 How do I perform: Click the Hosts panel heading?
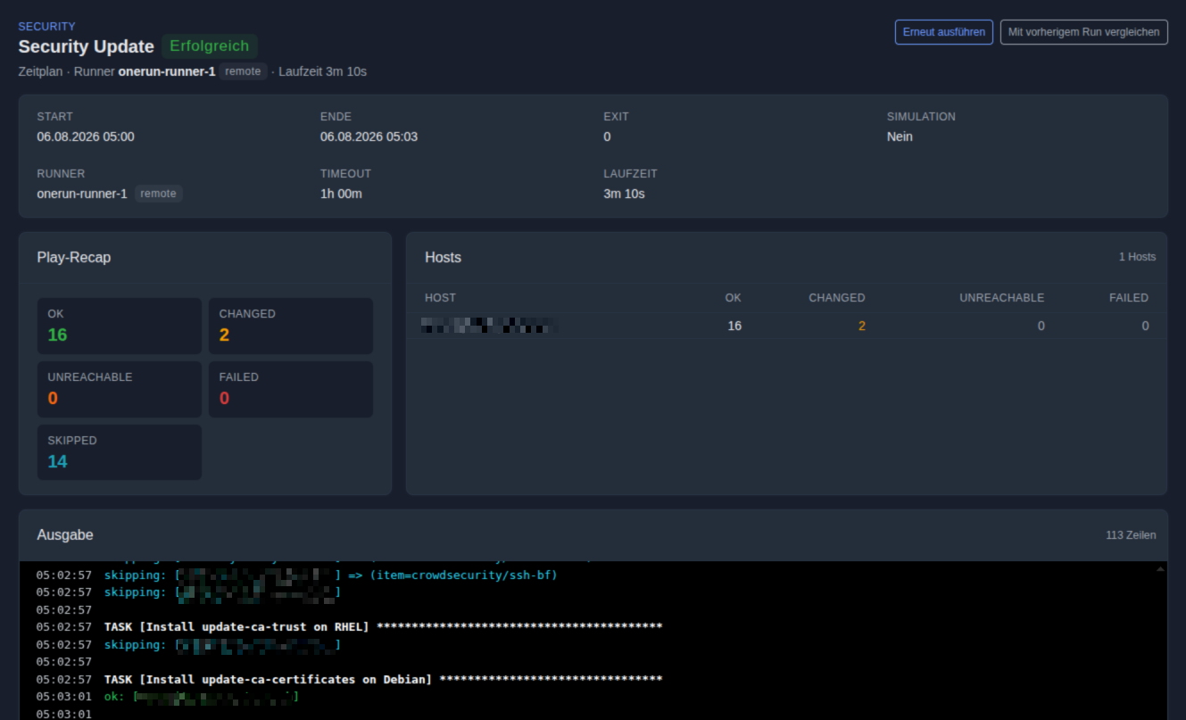point(444,257)
